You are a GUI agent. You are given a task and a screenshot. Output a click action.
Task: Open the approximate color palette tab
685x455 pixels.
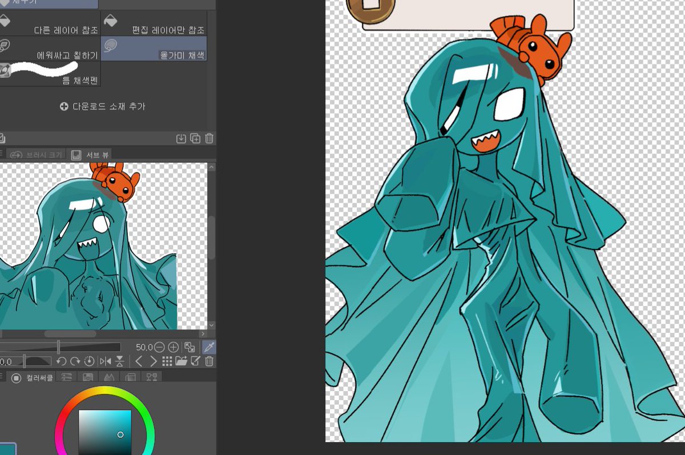pos(130,377)
